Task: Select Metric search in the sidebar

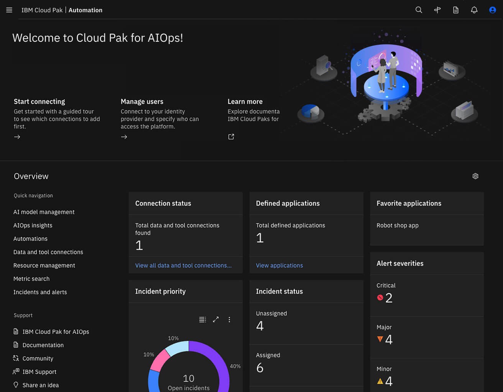Action: click(31, 279)
